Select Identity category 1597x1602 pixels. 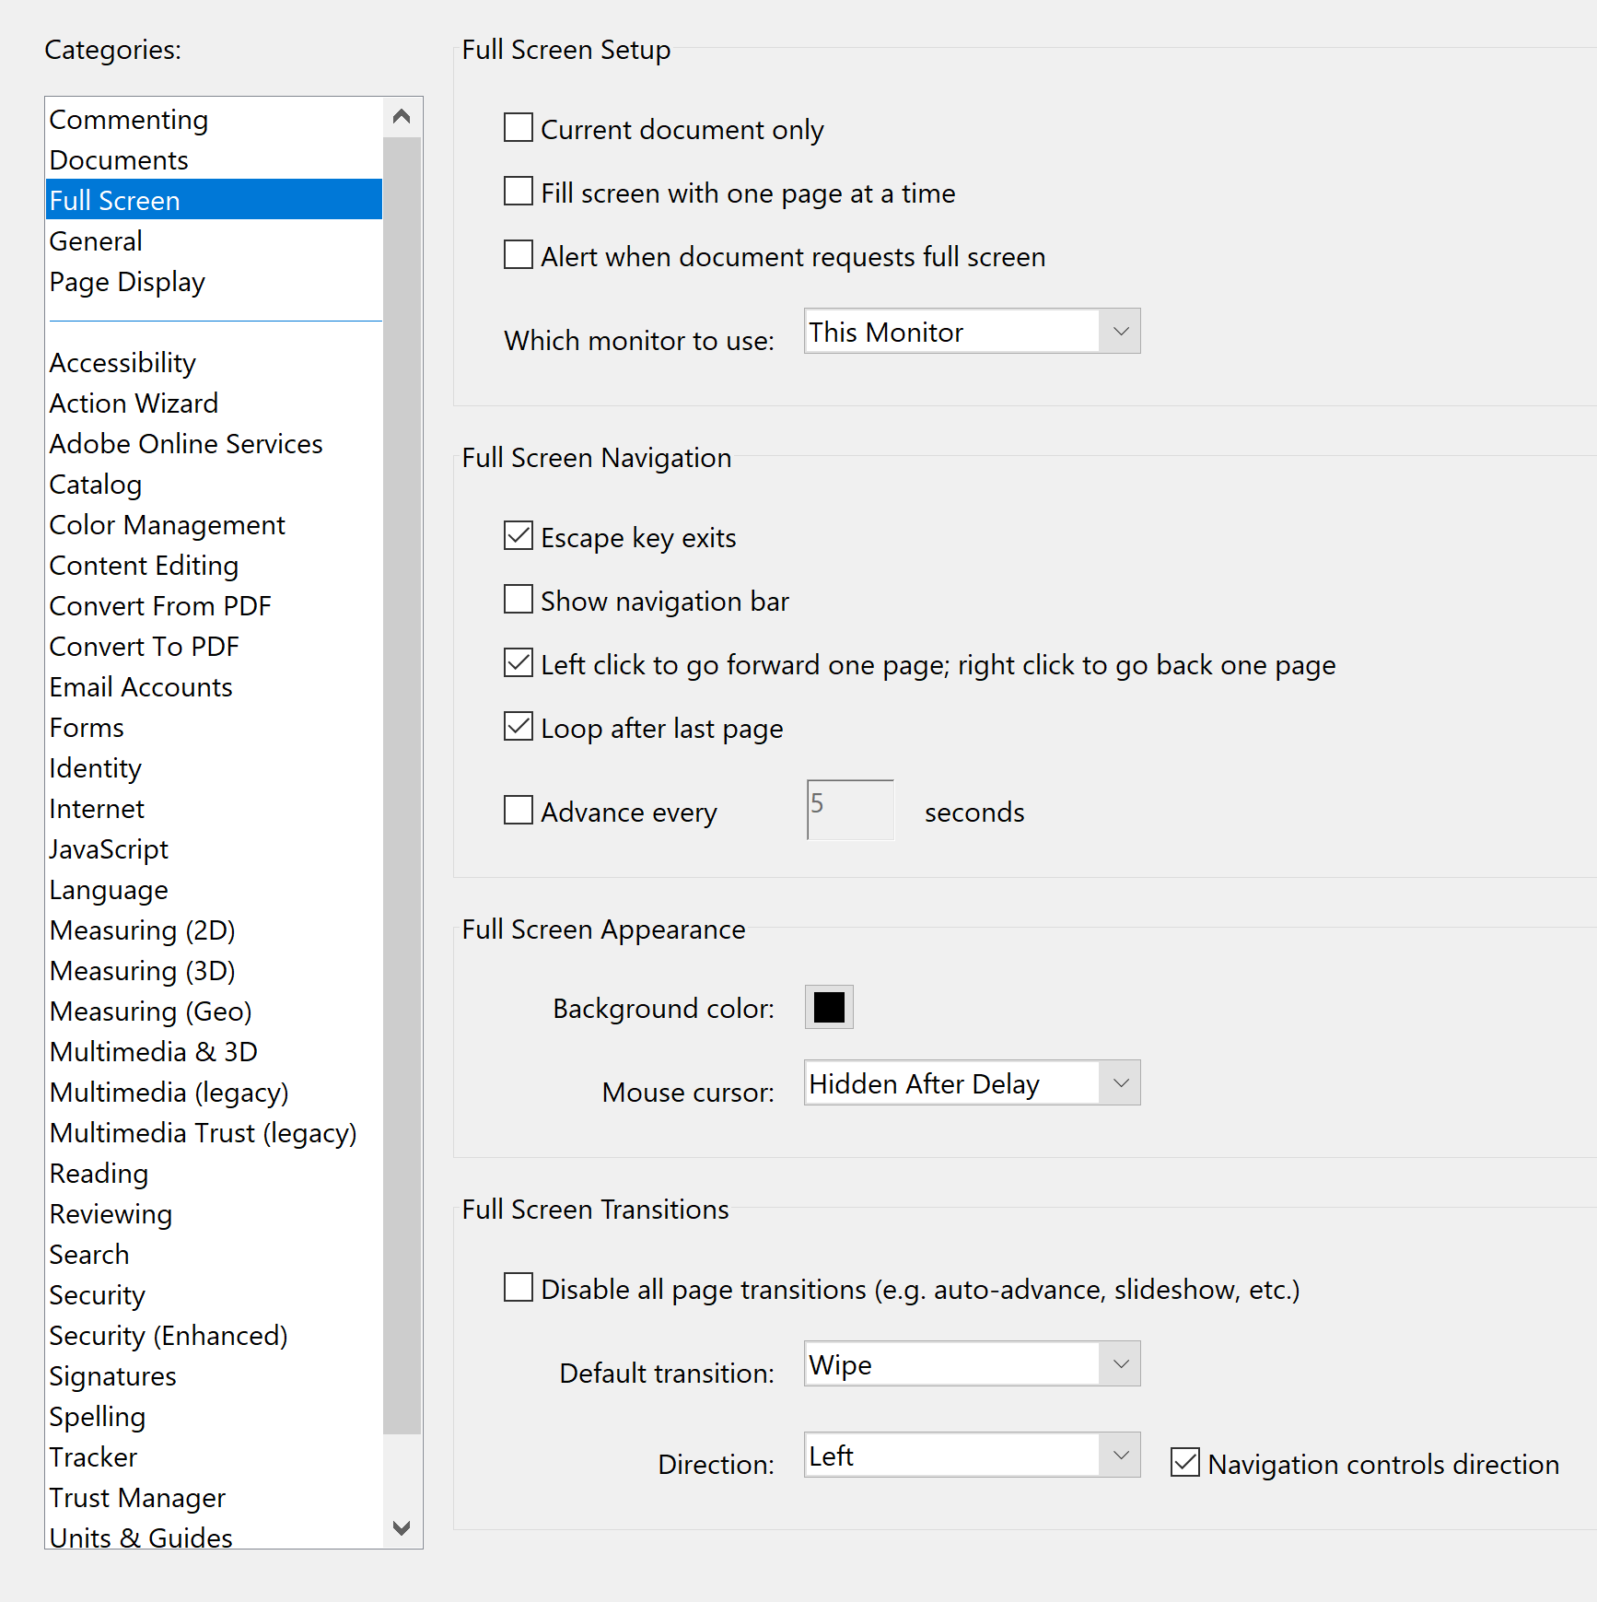[214, 768]
